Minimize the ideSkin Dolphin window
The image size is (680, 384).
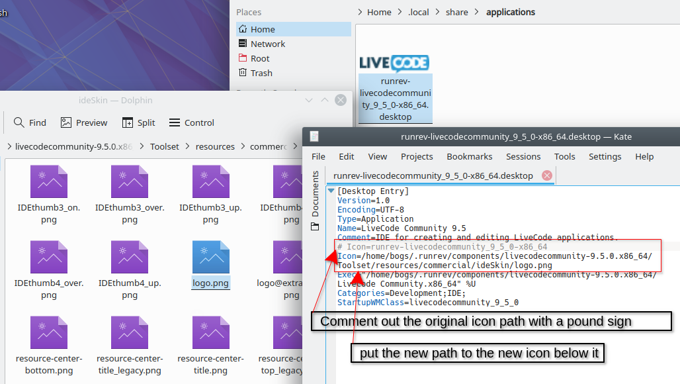click(309, 100)
